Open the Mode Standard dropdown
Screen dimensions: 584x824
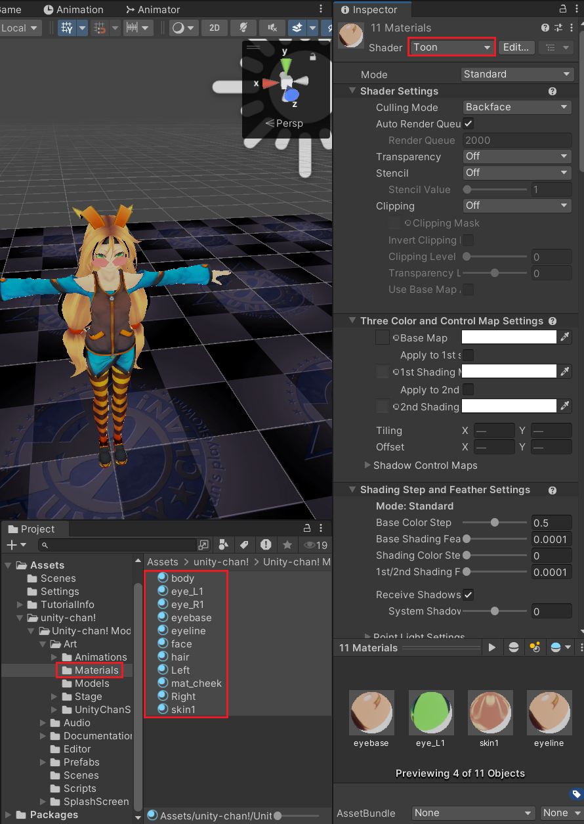(x=517, y=74)
